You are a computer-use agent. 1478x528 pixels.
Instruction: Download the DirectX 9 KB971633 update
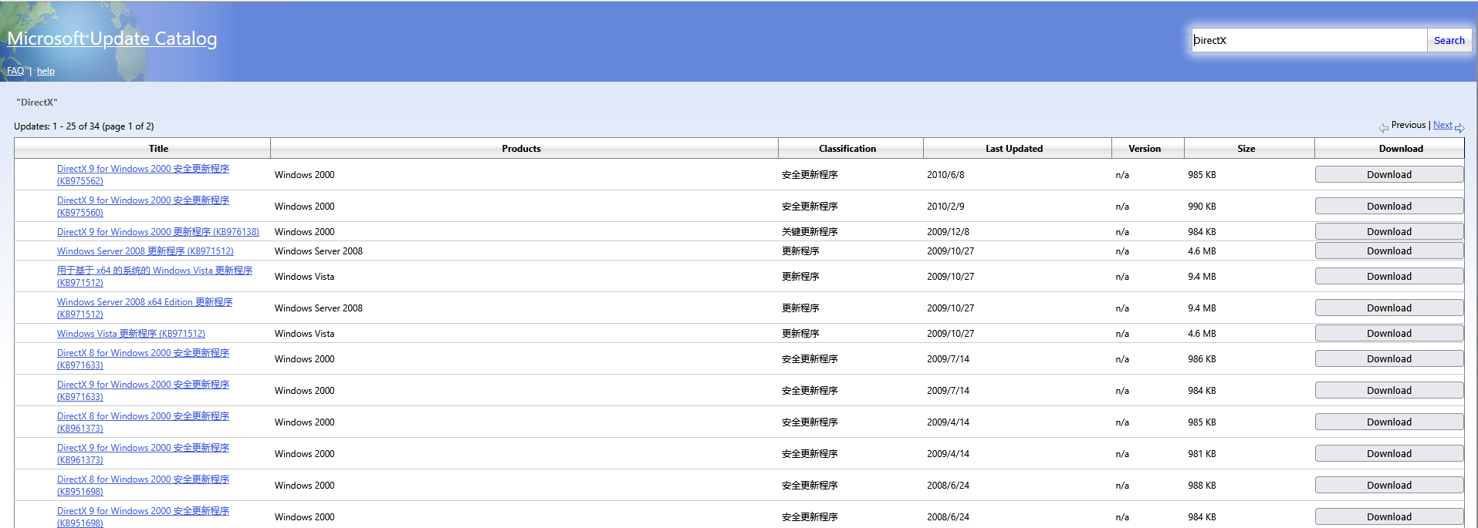pyautogui.click(x=1388, y=391)
